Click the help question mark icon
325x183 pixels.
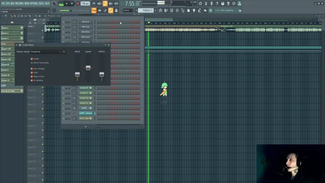217,4
